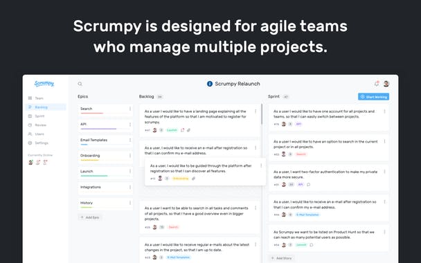The width and height of the screenshot is (421, 263).
Task: Select the Onboarding epic card
Action: (x=105, y=156)
